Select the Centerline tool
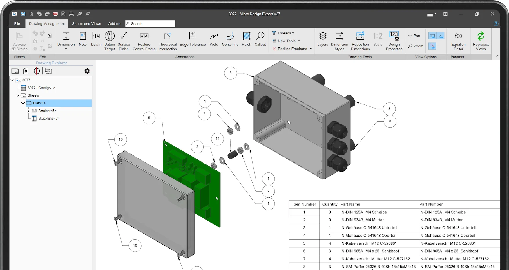Image resolution: width=509 pixels, height=270 pixels. [230, 39]
